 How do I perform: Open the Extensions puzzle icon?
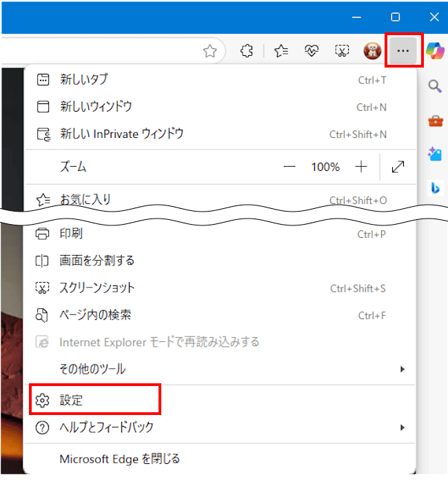coord(247,51)
